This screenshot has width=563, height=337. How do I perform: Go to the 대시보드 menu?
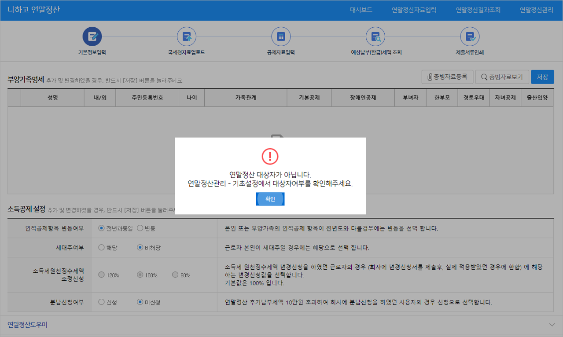pyautogui.click(x=361, y=10)
